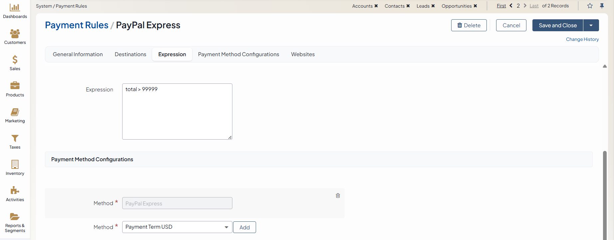614x240 pixels.
Task: Open the Accounts shortcut link
Action: (x=362, y=6)
